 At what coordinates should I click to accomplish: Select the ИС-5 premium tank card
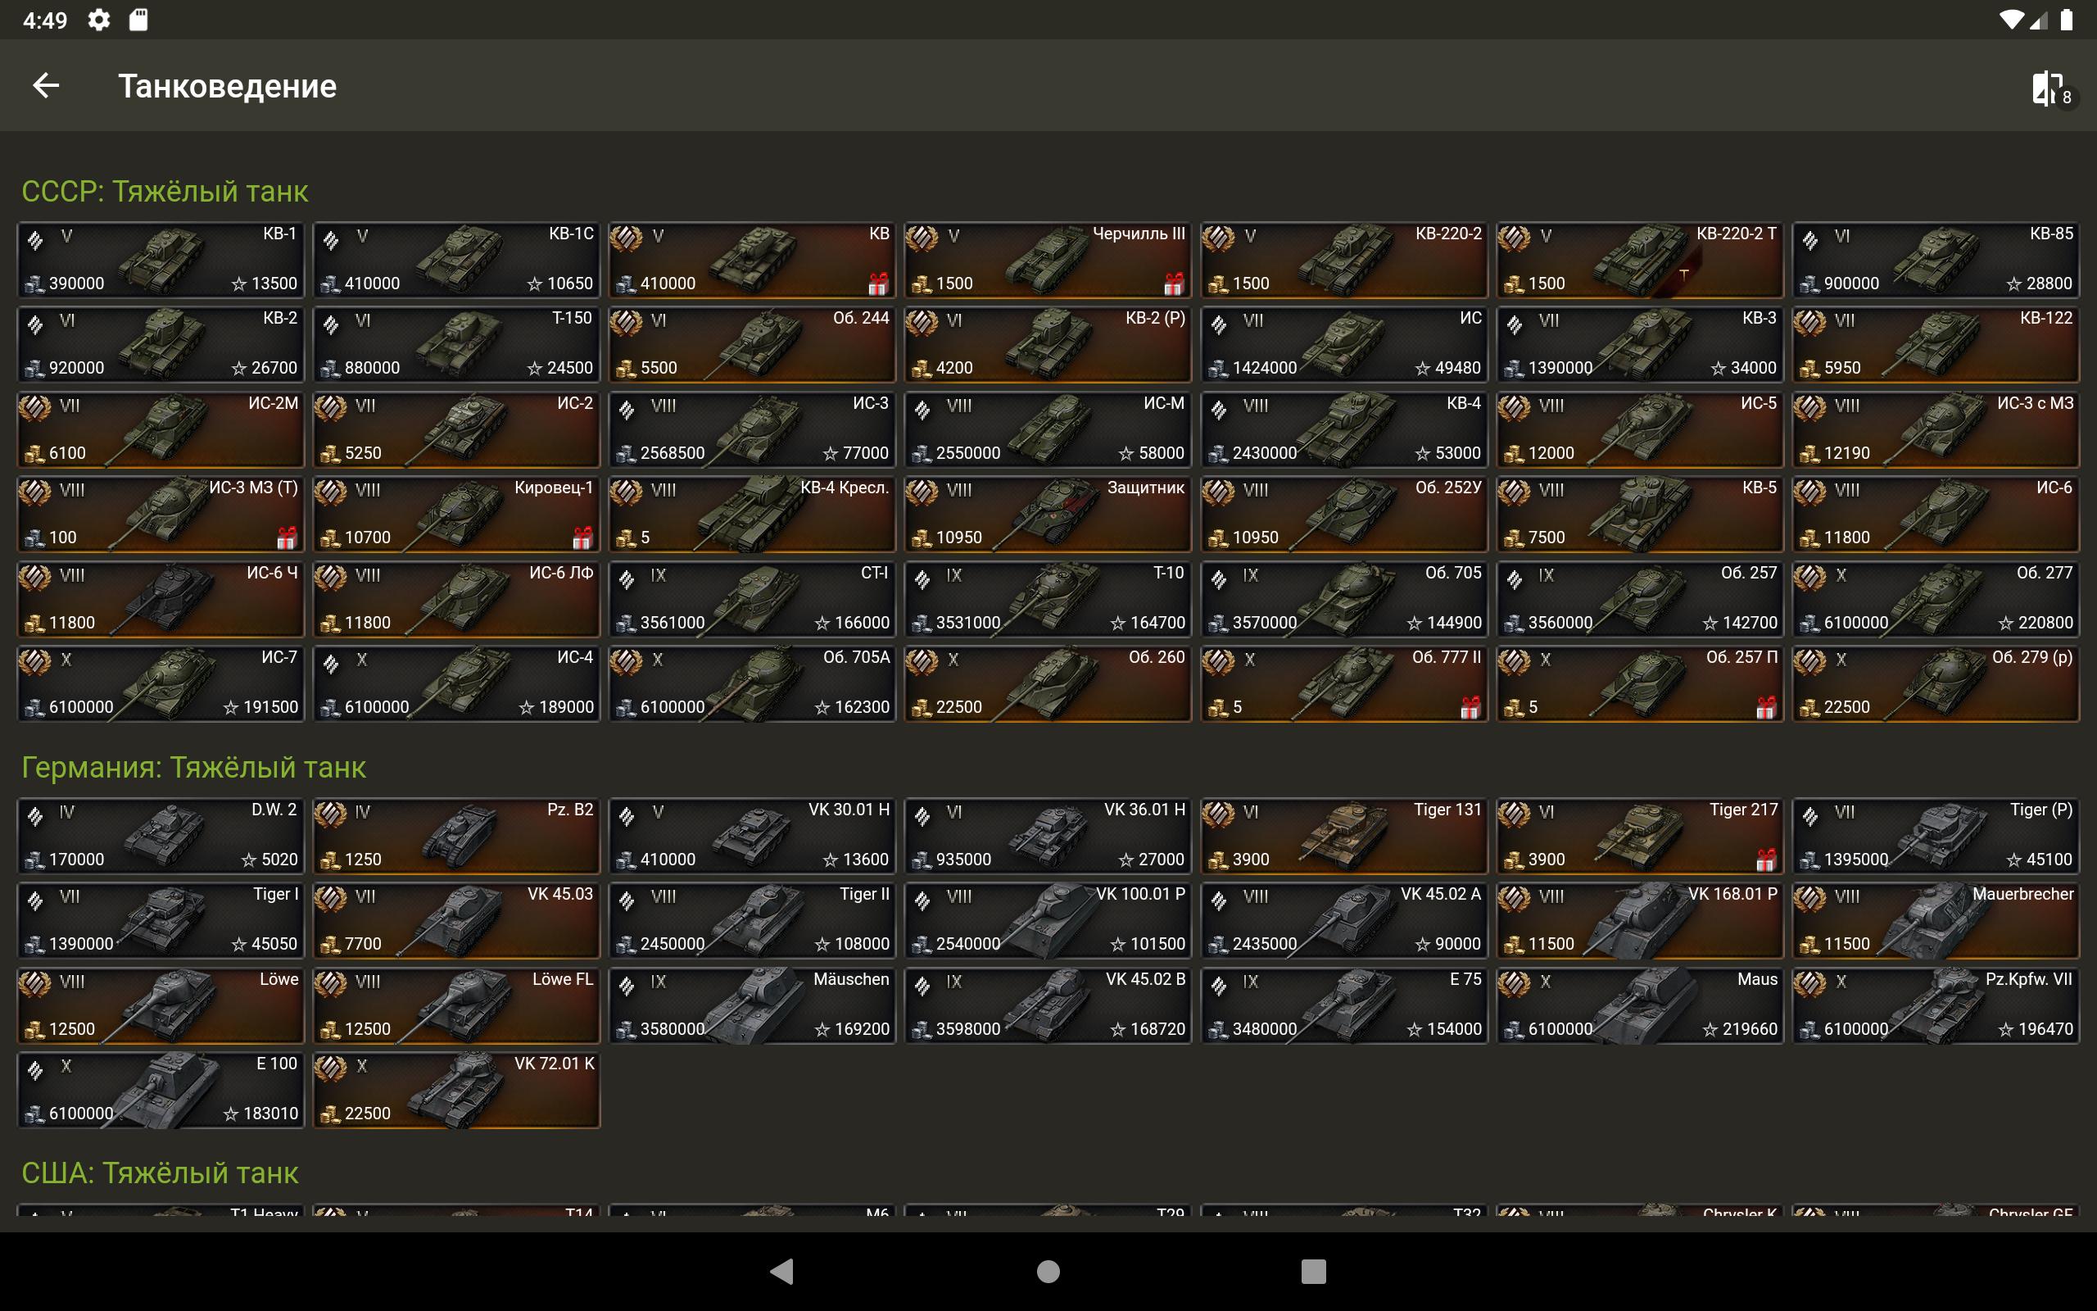coord(1639,429)
